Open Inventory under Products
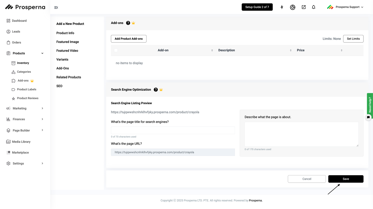Screen dimensions: 373x209 (x=23, y=63)
